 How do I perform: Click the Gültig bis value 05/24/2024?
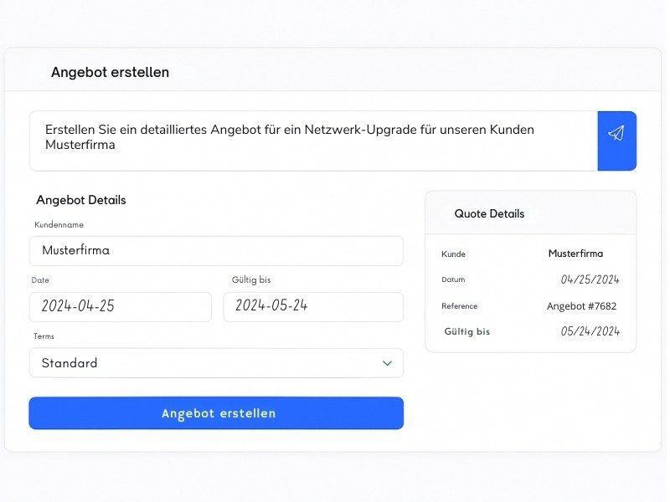(x=590, y=331)
